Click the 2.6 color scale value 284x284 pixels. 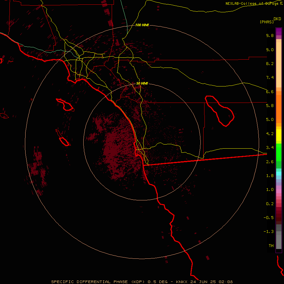point(270,162)
